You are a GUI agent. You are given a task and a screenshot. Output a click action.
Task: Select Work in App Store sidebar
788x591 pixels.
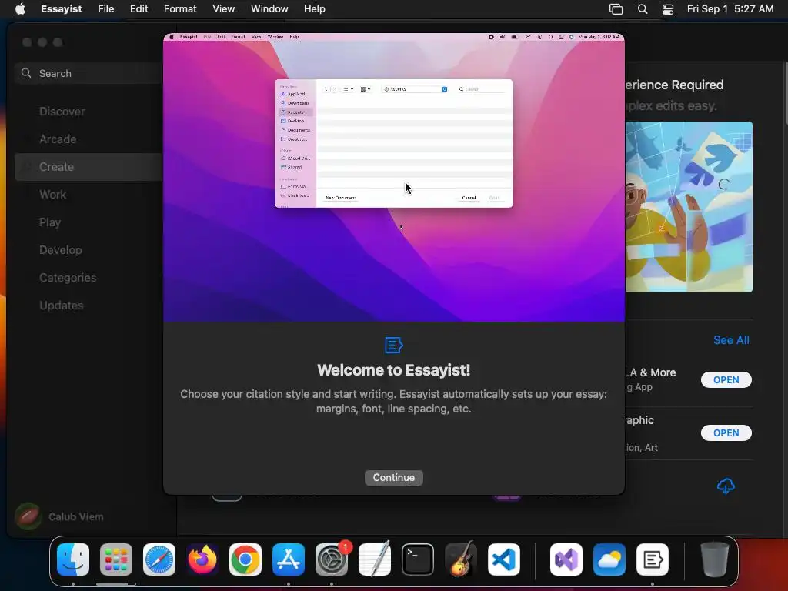pyautogui.click(x=53, y=195)
